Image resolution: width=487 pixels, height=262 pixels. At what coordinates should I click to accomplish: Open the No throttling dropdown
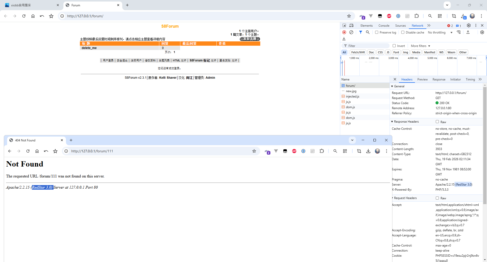[x=440, y=32]
